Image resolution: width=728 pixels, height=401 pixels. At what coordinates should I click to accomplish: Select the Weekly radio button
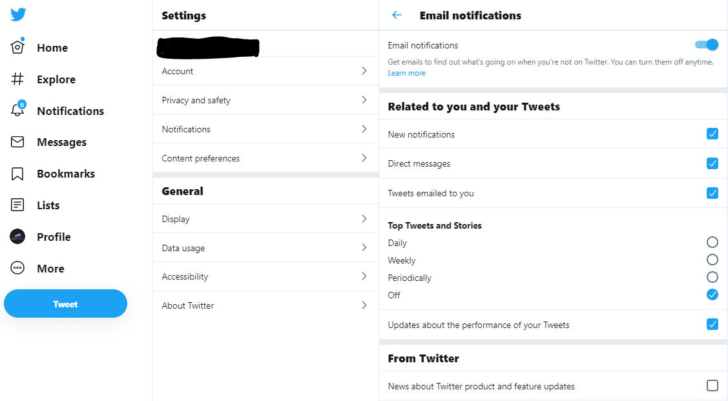point(712,260)
